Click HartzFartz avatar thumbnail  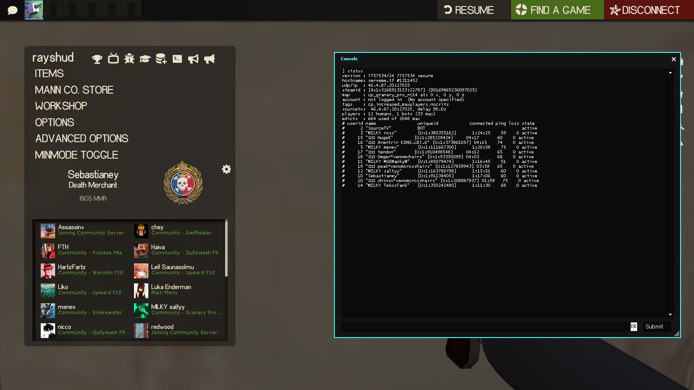coord(48,271)
